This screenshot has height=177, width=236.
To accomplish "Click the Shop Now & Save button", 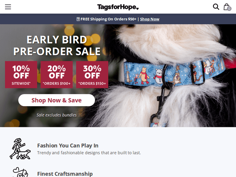I will (x=57, y=100).
